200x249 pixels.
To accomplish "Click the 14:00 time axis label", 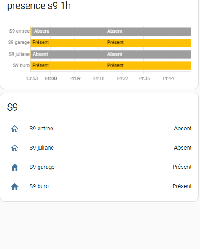I will [50, 78].
